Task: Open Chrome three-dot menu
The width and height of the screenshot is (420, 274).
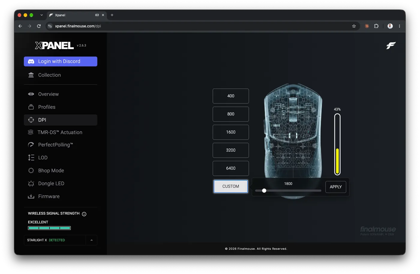Action: pyautogui.click(x=399, y=26)
